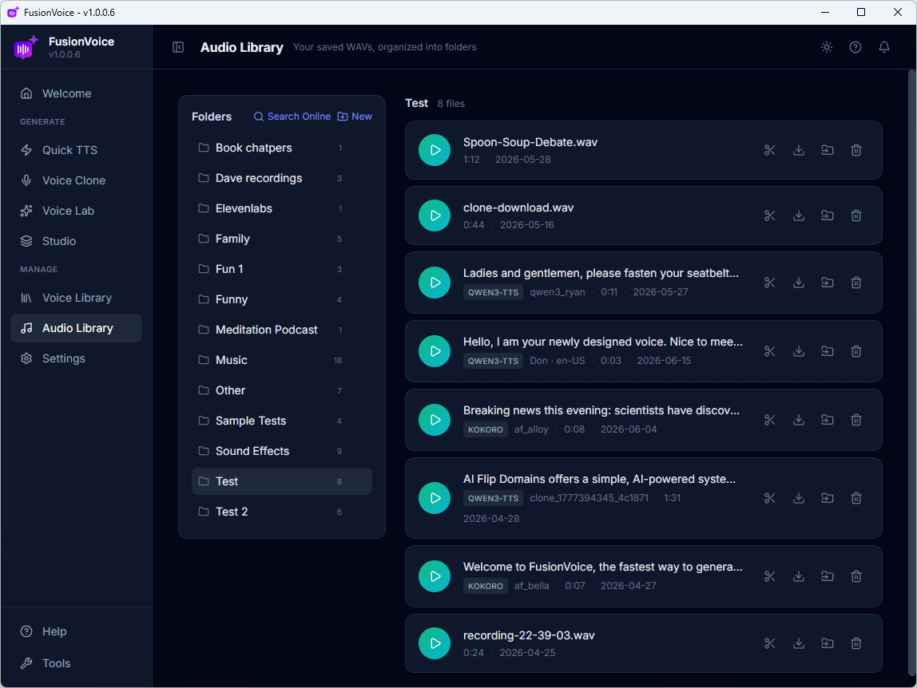Open Voice Lab
This screenshot has height=688, width=917.
point(76,211)
